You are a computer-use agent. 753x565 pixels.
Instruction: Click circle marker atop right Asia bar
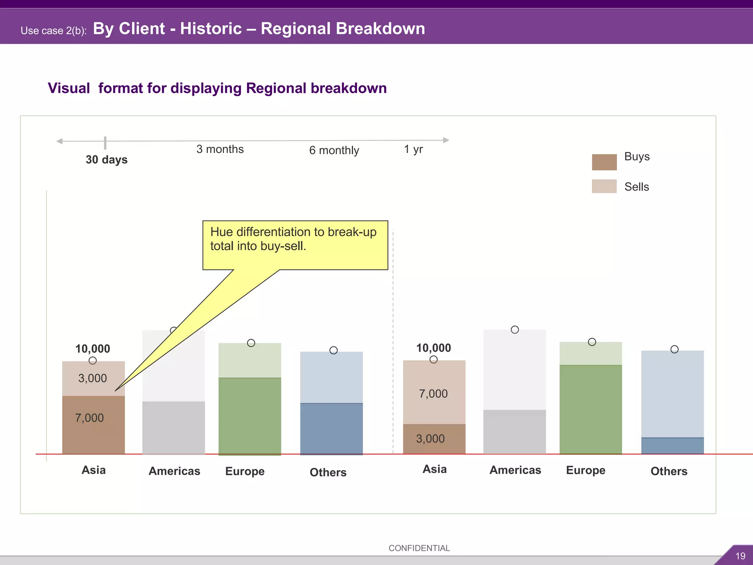click(x=433, y=359)
